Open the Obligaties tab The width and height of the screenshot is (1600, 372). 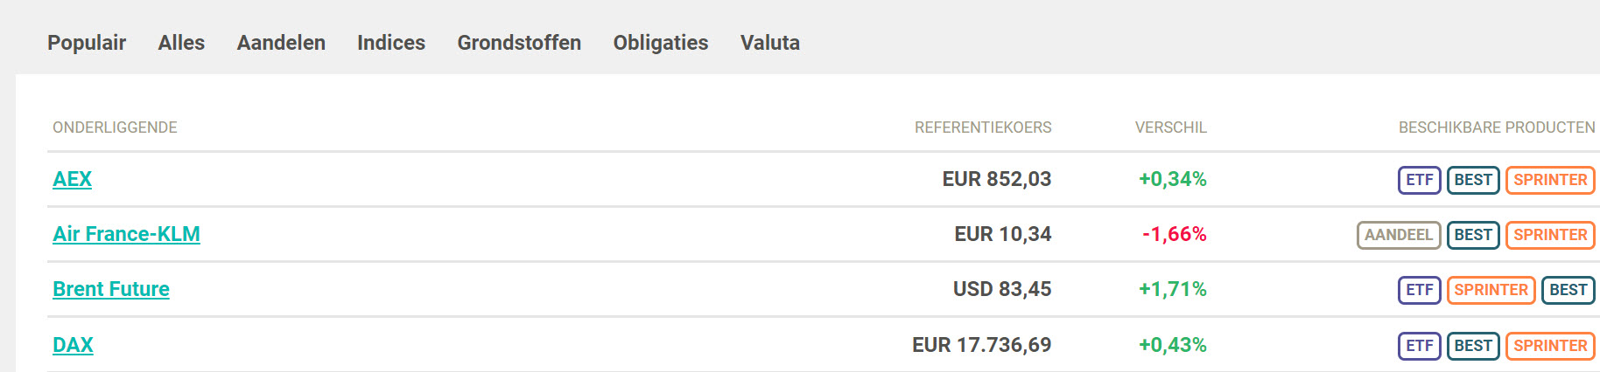(x=661, y=43)
